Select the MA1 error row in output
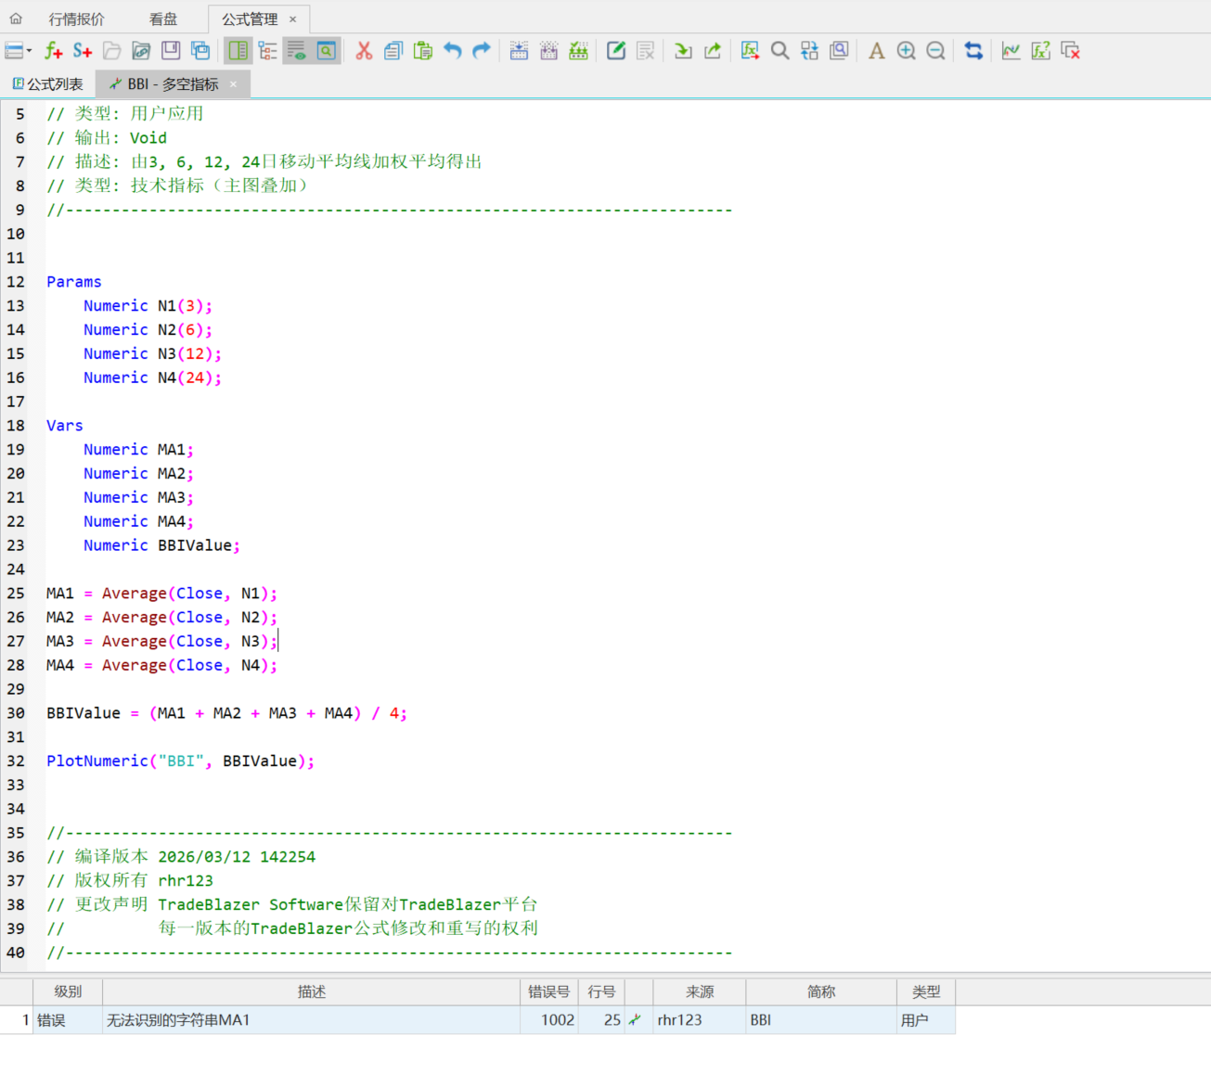 (x=311, y=1020)
